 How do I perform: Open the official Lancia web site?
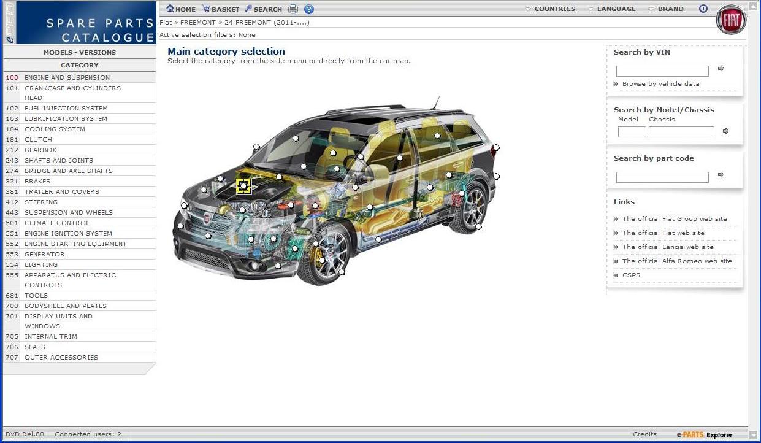point(668,247)
